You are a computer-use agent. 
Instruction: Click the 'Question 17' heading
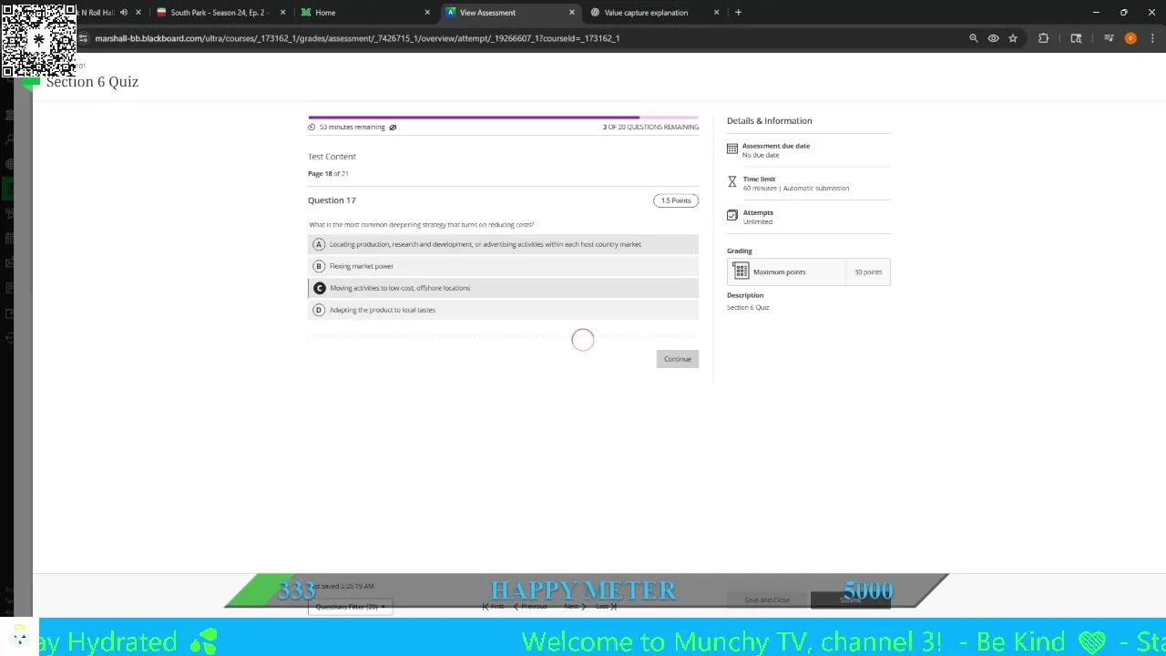[332, 200]
